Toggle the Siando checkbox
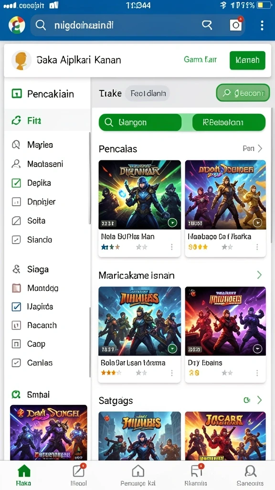 click(x=16, y=240)
